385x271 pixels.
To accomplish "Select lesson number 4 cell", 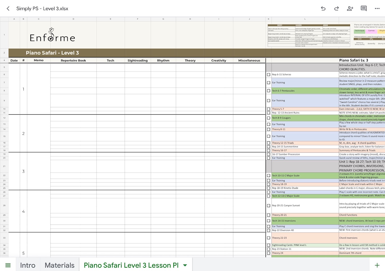I will click(x=23, y=211).
